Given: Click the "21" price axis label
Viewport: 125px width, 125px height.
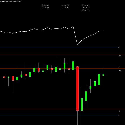Looking at the screenshot, I should [x=119, y=115].
